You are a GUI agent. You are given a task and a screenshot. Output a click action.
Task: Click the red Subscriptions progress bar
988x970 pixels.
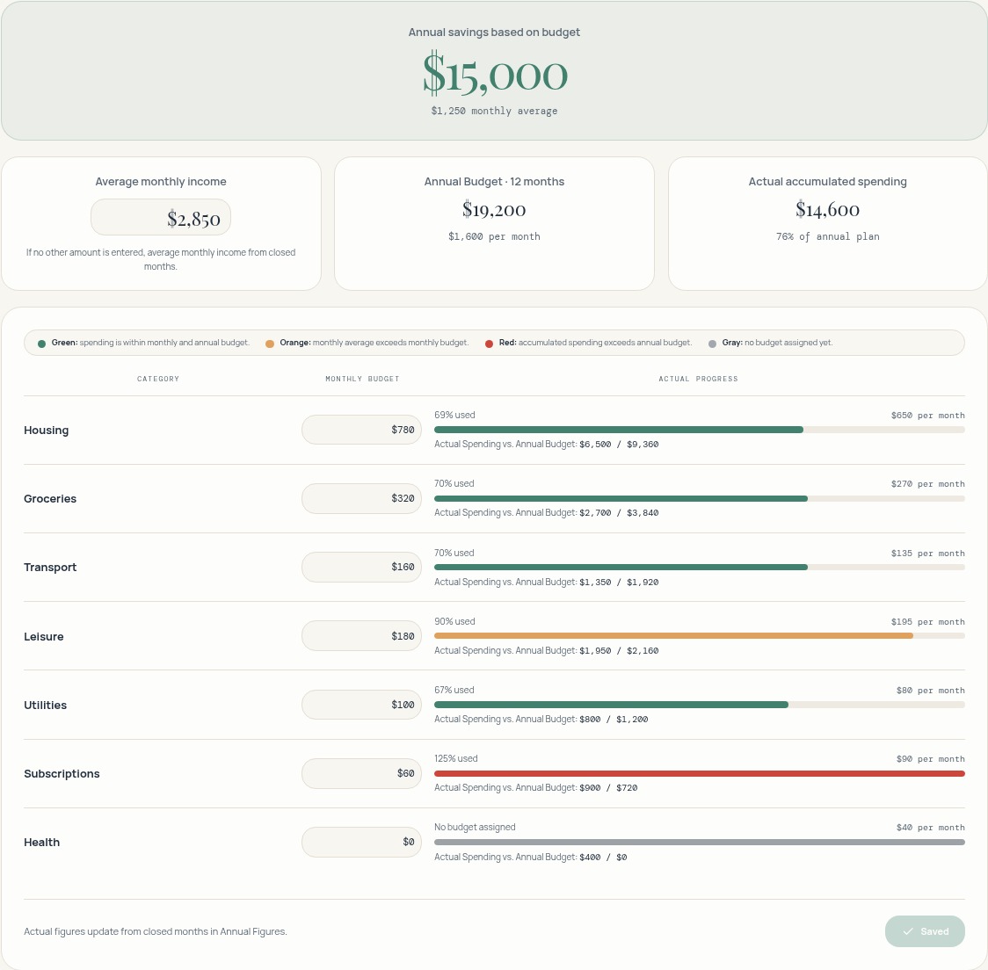point(700,773)
